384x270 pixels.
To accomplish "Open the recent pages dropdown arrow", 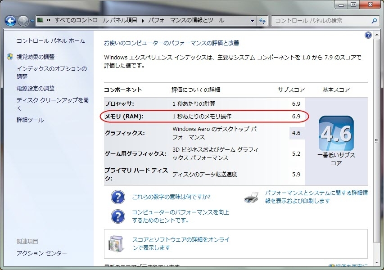I will tap(32, 21).
